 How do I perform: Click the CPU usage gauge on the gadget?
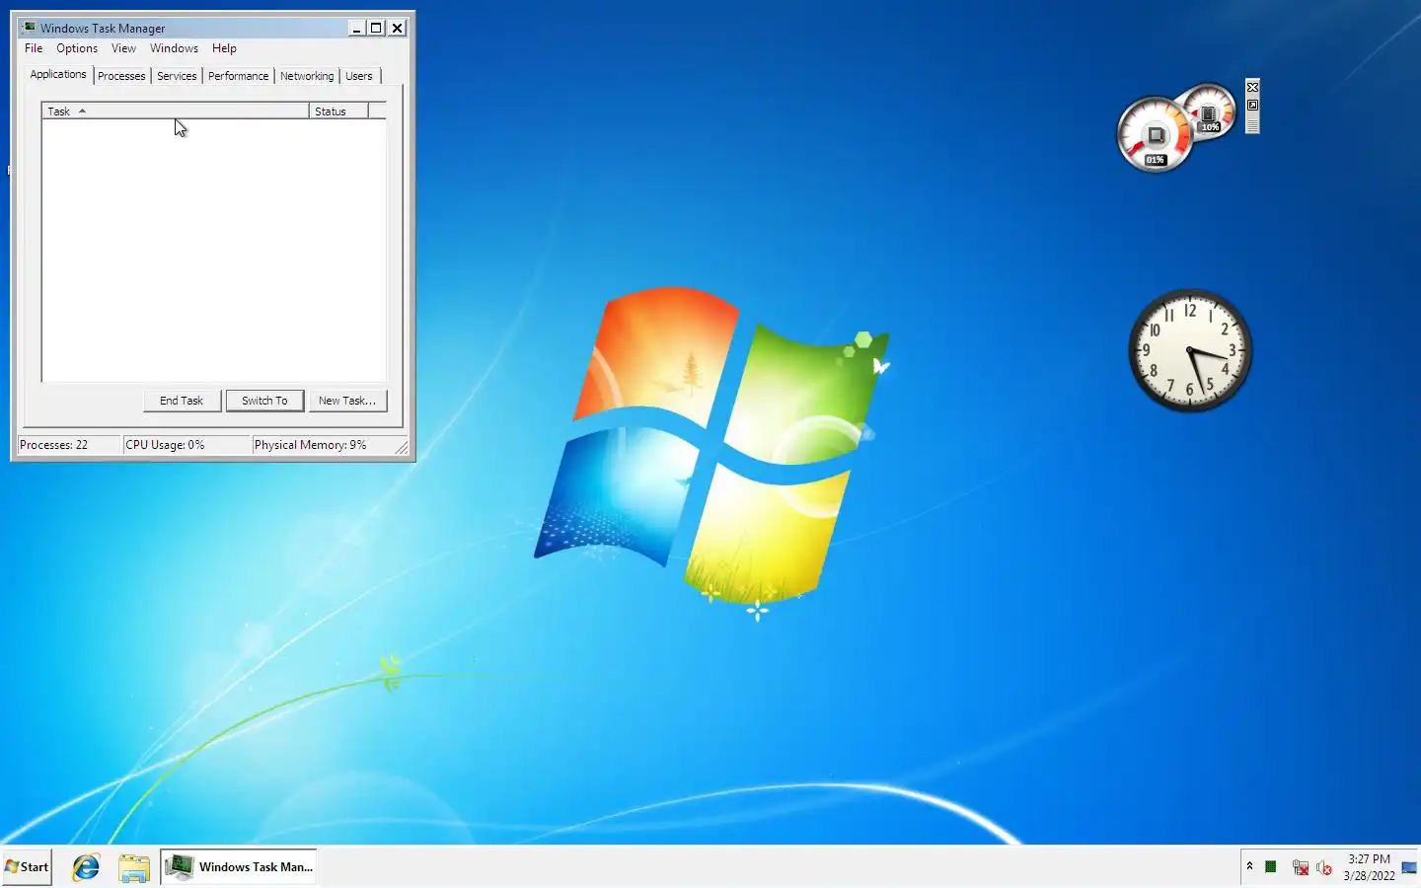coord(1155,135)
